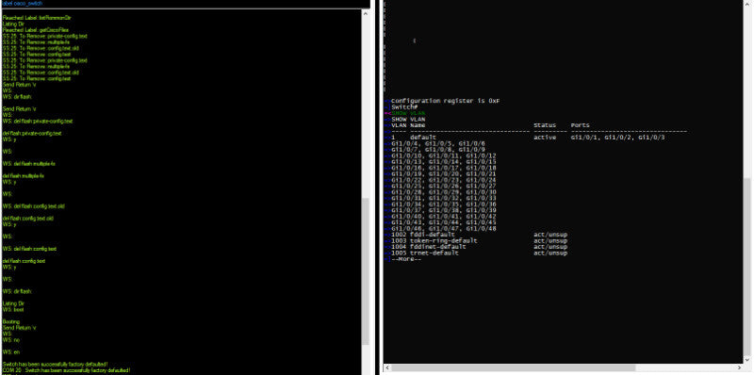This screenshot has width=754, height=375.
Task: Click the 'active' status of VLAN 1
Action: [x=545, y=138]
